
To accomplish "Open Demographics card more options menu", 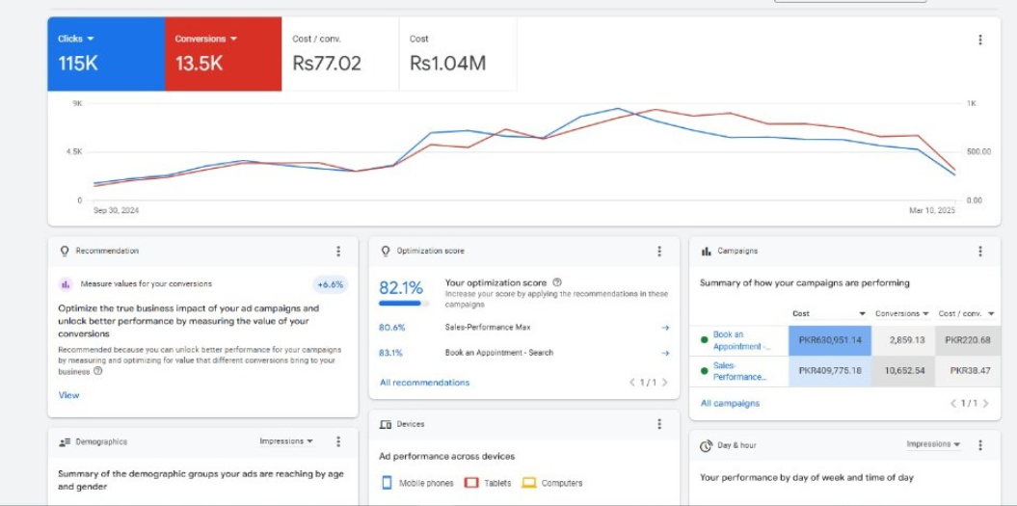I will 338,442.
